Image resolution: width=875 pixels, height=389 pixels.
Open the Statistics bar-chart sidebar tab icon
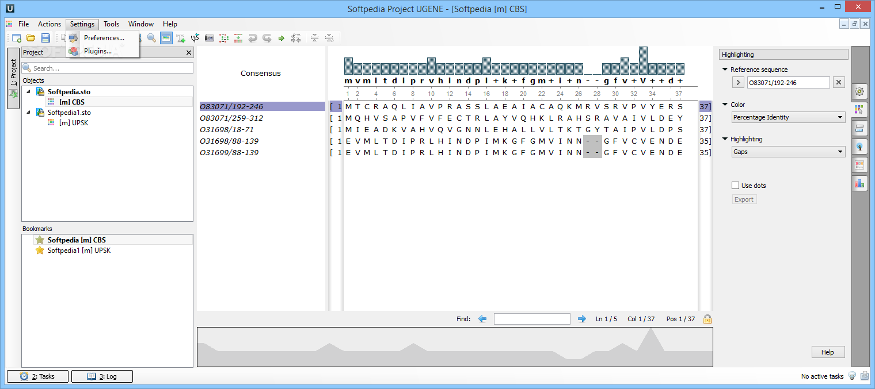point(860,183)
